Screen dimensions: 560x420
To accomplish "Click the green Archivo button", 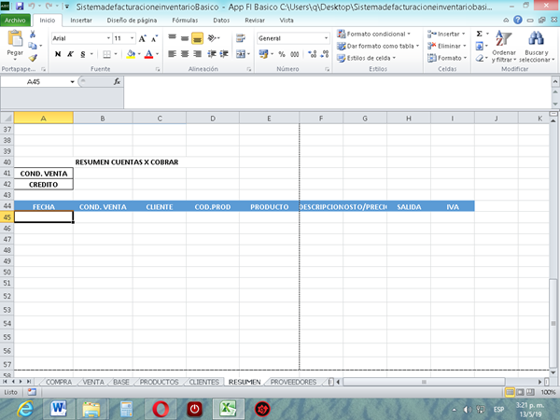I will pos(17,19).
